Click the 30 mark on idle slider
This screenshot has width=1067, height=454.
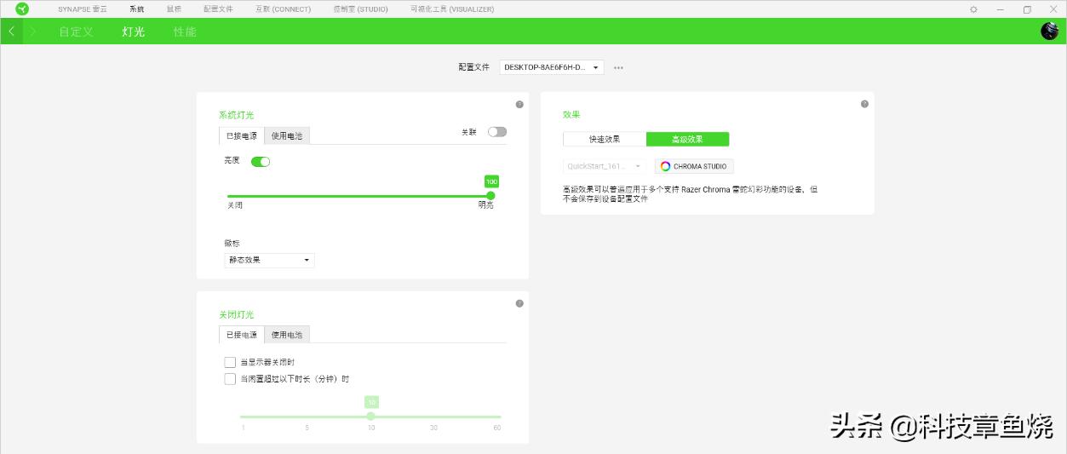(433, 427)
